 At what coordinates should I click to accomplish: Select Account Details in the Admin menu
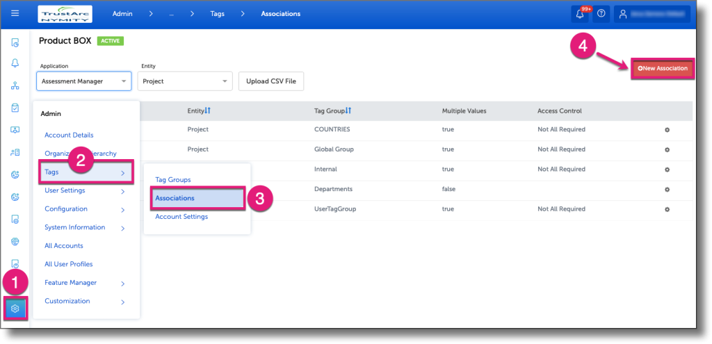pos(69,136)
